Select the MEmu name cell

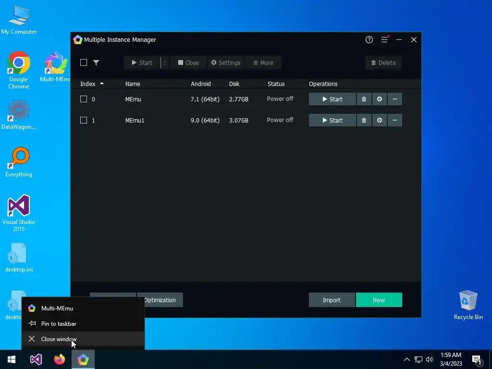coord(133,99)
